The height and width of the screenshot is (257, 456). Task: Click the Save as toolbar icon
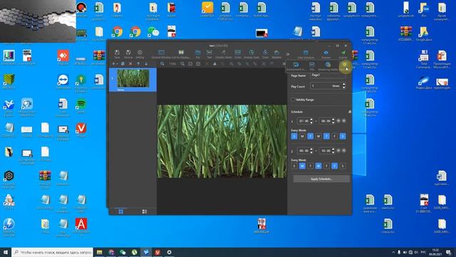(128, 54)
